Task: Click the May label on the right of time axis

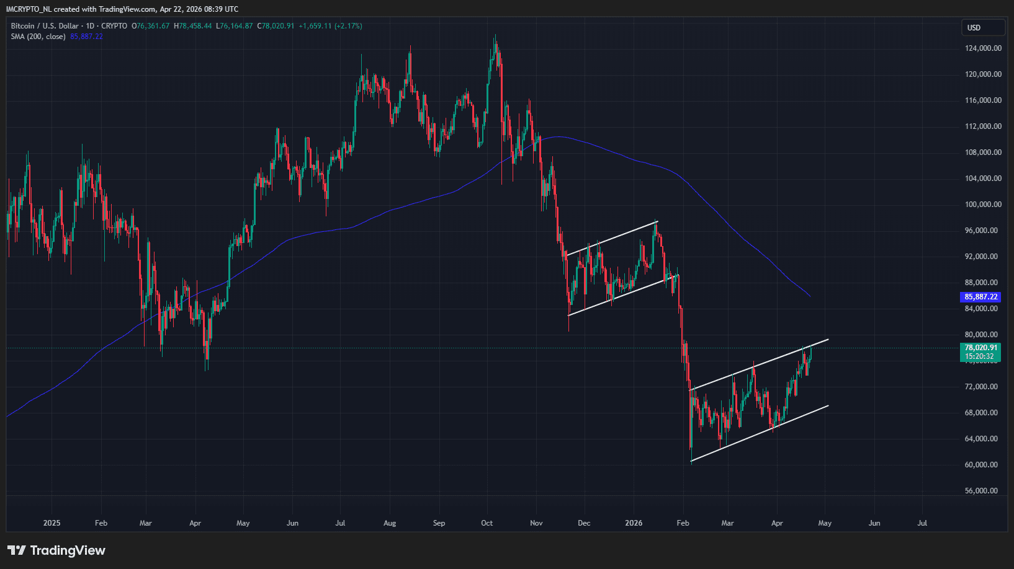Action: [825, 523]
